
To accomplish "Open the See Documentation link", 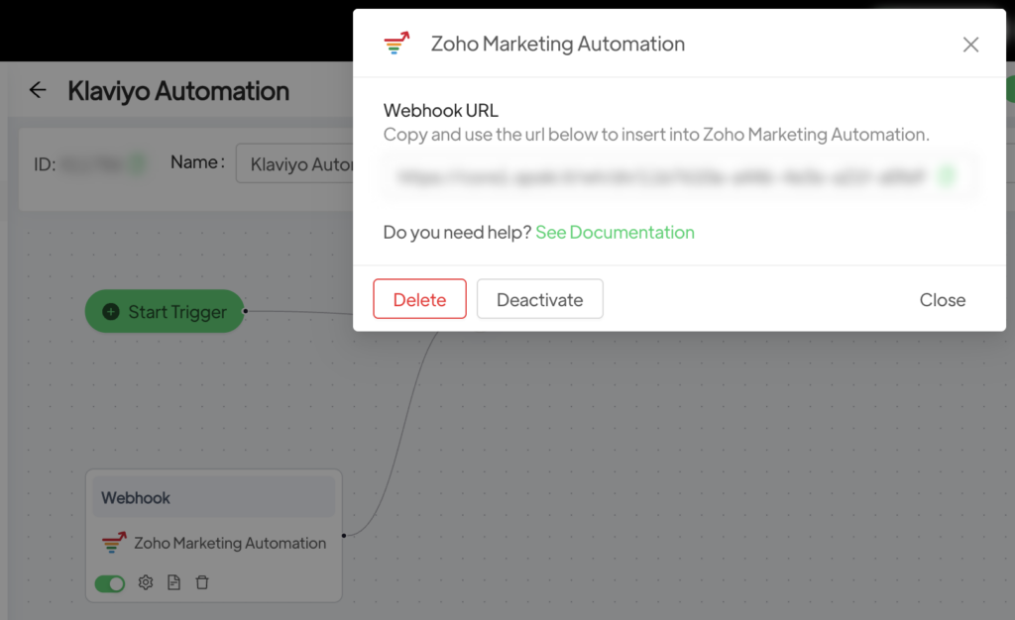I will (615, 233).
